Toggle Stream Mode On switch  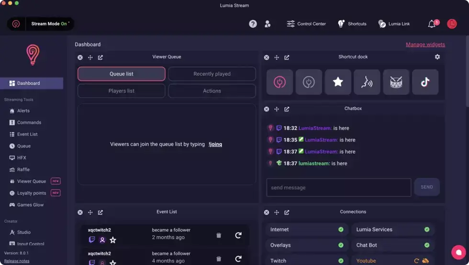(41, 24)
